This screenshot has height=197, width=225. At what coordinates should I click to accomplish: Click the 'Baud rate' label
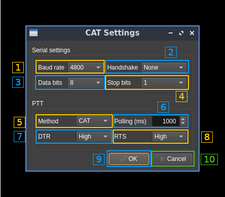pyautogui.click(x=51, y=68)
